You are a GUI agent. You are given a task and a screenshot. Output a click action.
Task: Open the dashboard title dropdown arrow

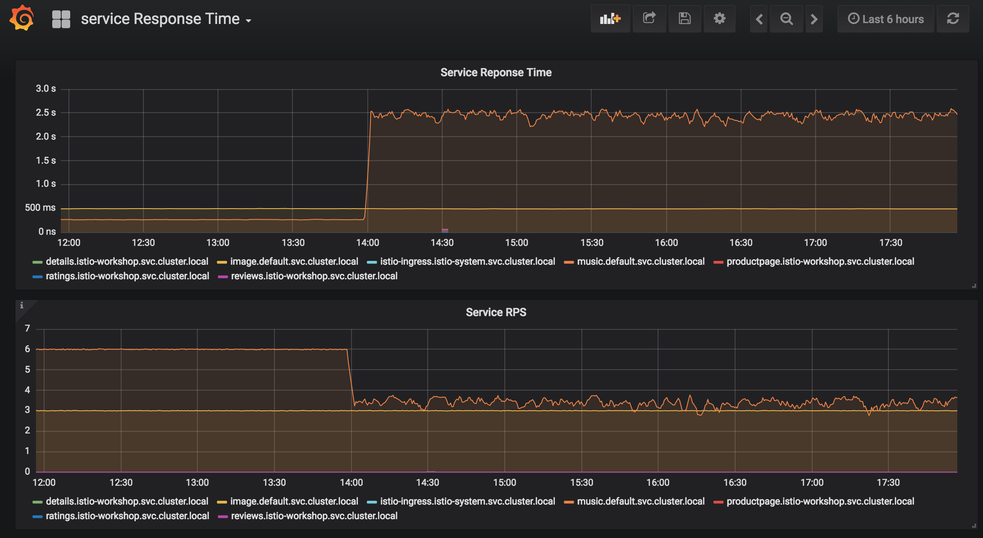tap(249, 20)
